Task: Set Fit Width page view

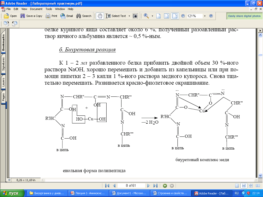Action: [175, 16]
